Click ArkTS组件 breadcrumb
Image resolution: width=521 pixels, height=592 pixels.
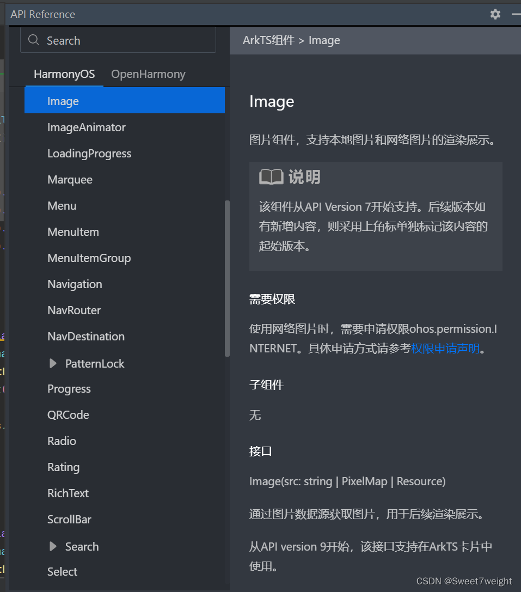tap(268, 40)
